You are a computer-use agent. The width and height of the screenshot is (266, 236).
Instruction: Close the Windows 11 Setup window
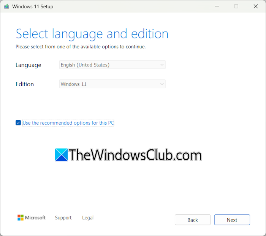pyautogui.click(x=256, y=6)
